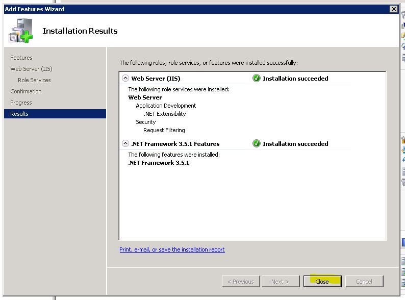Click 'The following features were installed' text
The width and height of the screenshot is (405, 300).
coord(174,155)
